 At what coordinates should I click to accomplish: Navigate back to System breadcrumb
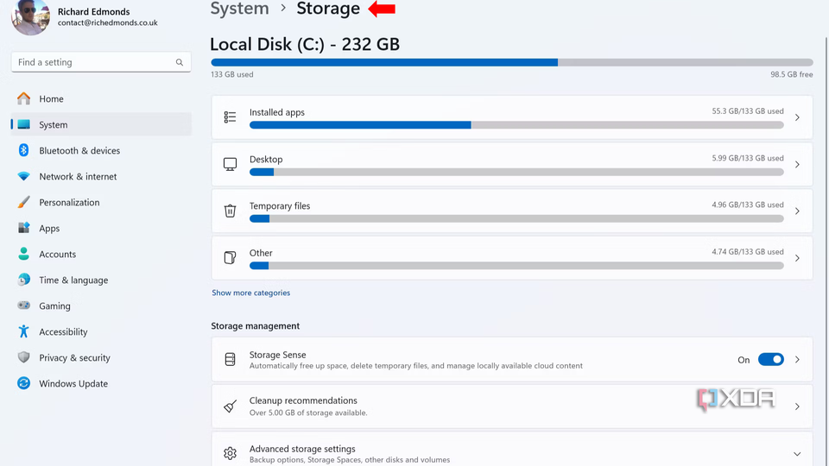(x=239, y=9)
